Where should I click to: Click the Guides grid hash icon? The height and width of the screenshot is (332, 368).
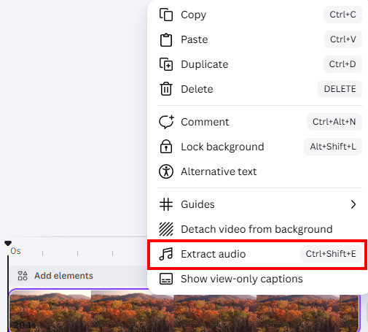[166, 204]
